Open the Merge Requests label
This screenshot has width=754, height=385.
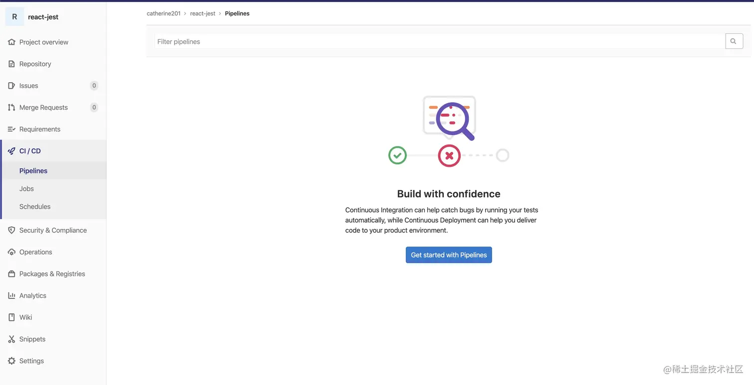pyautogui.click(x=43, y=108)
